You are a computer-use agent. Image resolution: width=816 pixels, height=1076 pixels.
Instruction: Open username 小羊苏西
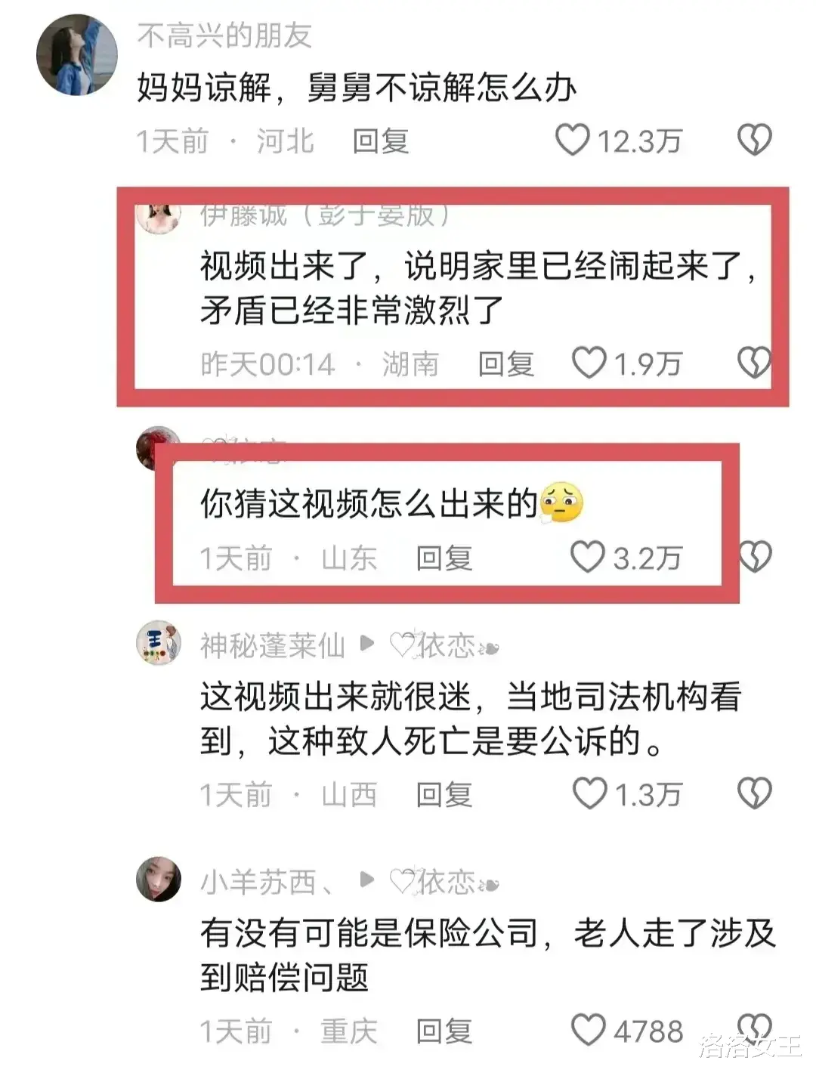point(266,882)
